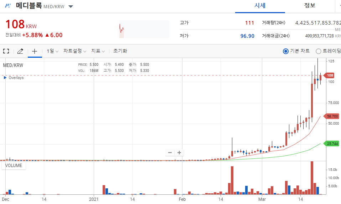Click the VOLUME panel label
The image size is (341, 204).
14,166
